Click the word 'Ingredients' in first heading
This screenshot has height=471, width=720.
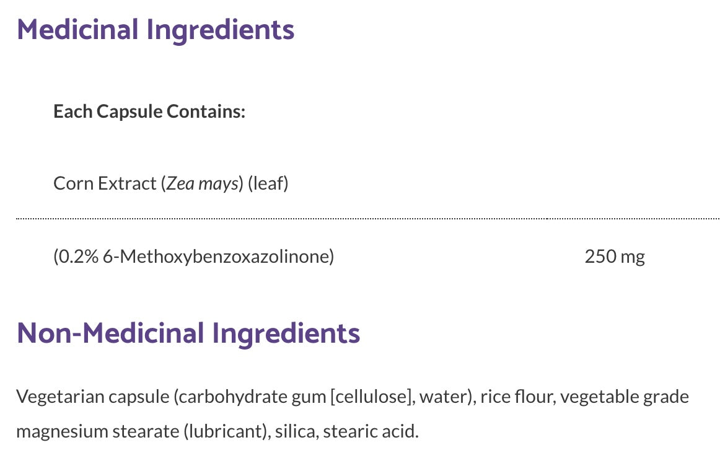point(221,31)
